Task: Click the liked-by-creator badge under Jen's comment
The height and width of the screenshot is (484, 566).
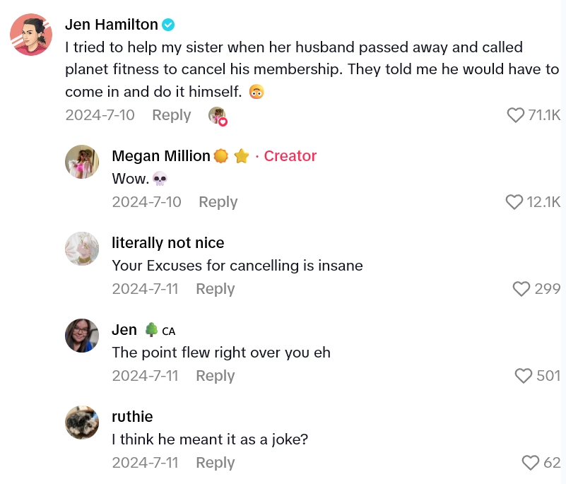Action: click(218, 115)
